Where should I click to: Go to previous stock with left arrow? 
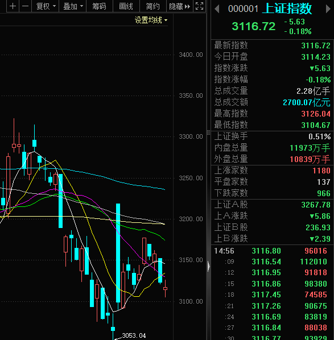tap(217, 9)
